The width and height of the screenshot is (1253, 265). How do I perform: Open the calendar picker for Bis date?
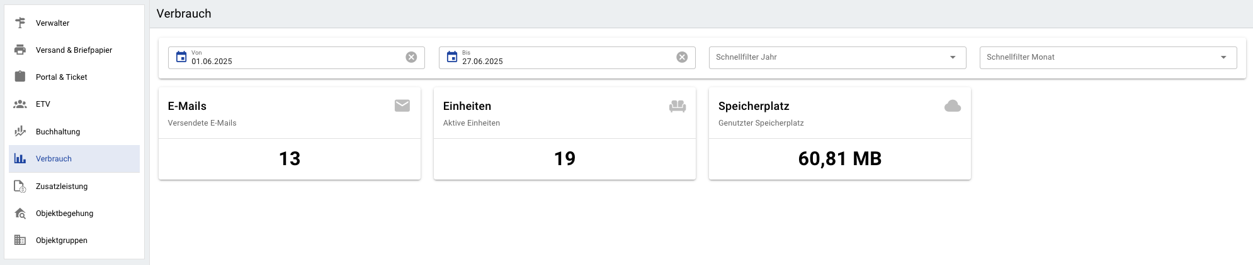452,57
